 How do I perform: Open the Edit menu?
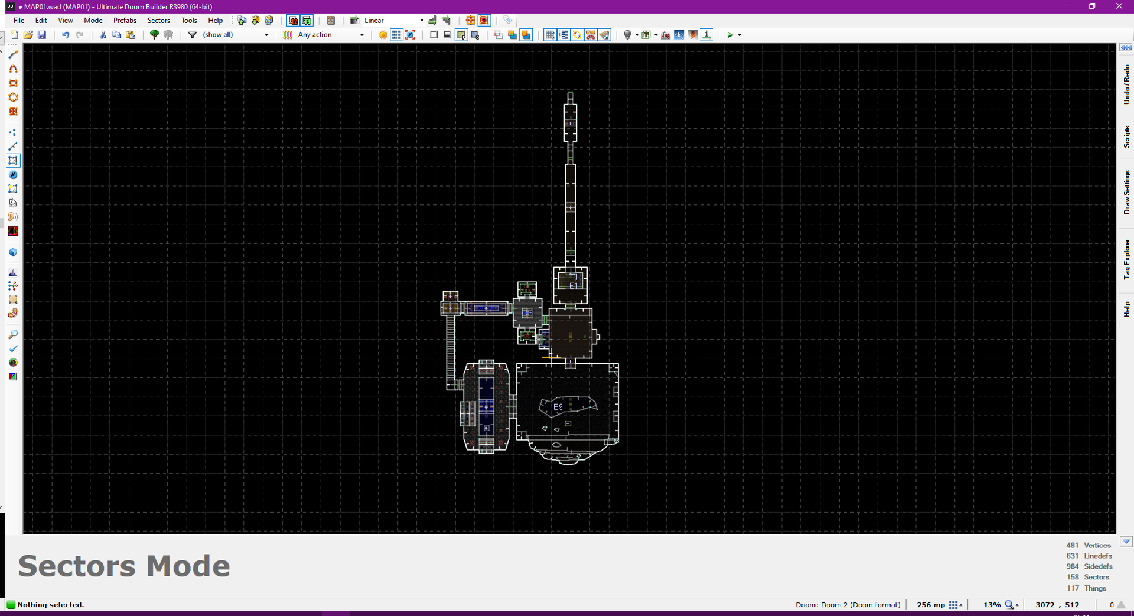tap(41, 21)
